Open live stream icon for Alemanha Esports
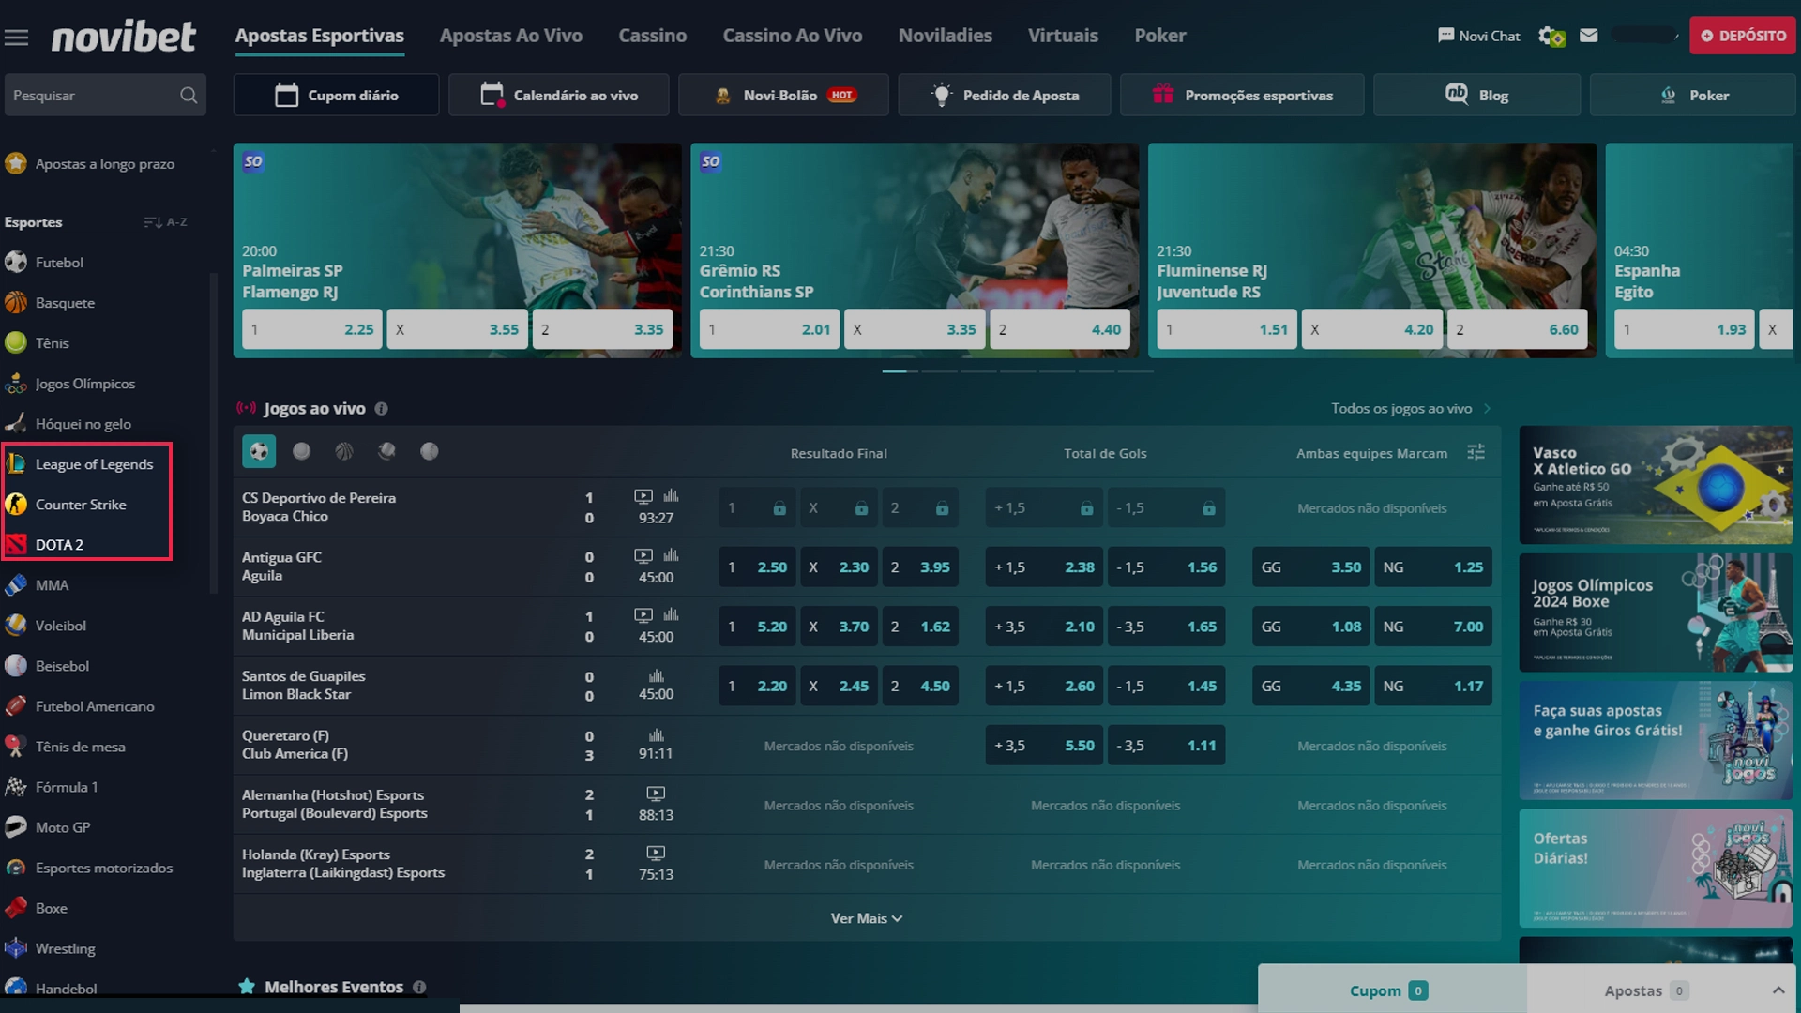 [x=656, y=794]
